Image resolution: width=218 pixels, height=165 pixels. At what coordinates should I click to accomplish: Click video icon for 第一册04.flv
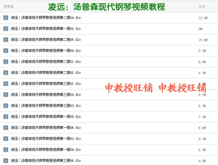[x=6, y=51]
